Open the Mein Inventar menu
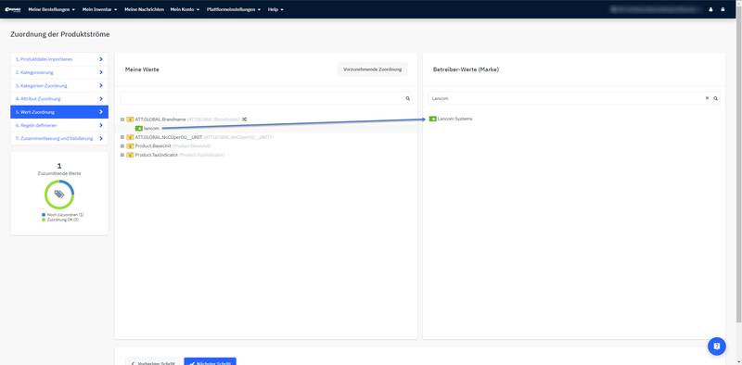The image size is (742, 365). point(99,9)
